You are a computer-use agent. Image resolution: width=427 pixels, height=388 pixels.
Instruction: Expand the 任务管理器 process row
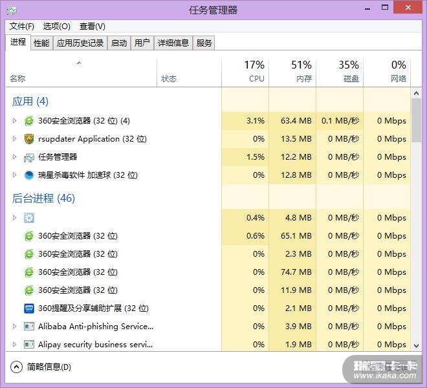tap(14, 157)
